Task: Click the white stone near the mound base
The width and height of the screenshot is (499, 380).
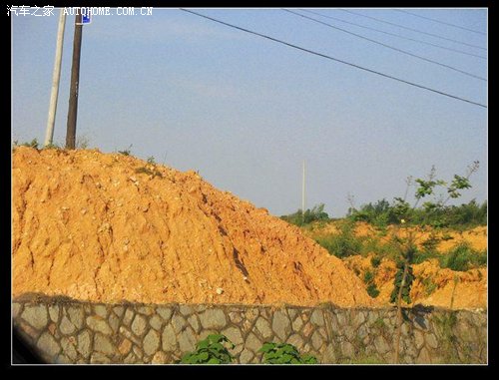Action: coord(220,291)
